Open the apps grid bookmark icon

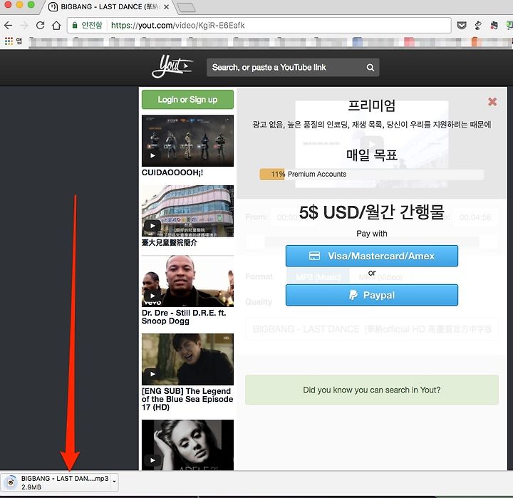point(9,41)
